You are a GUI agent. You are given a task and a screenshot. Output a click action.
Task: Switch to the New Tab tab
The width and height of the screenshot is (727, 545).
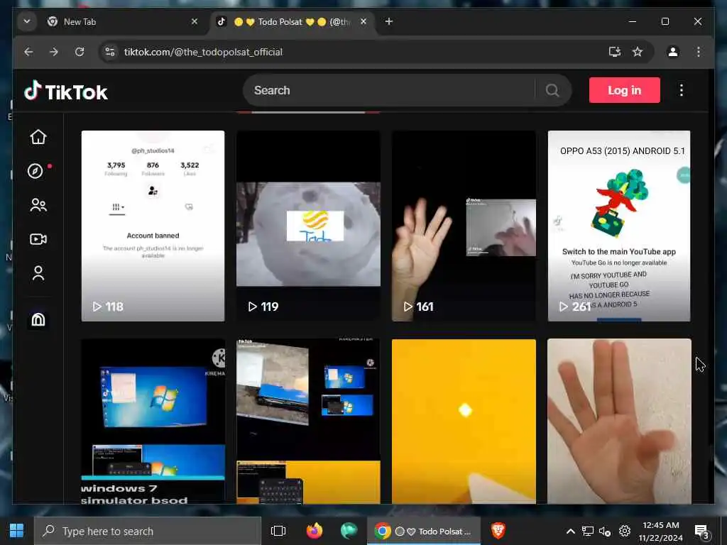click(x=121, y=22)
